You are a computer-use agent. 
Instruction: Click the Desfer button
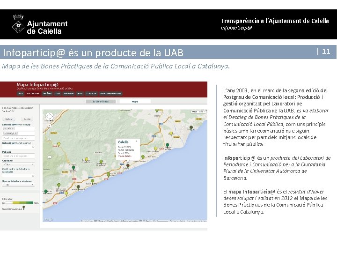pos(27,119)
